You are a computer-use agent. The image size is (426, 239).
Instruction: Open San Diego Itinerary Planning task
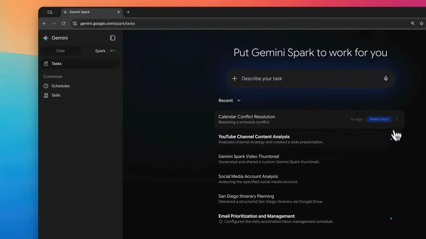click(309, 199)
